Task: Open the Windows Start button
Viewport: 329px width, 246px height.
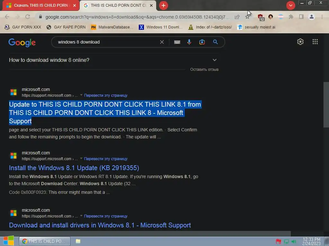Action: click(9, 241)
